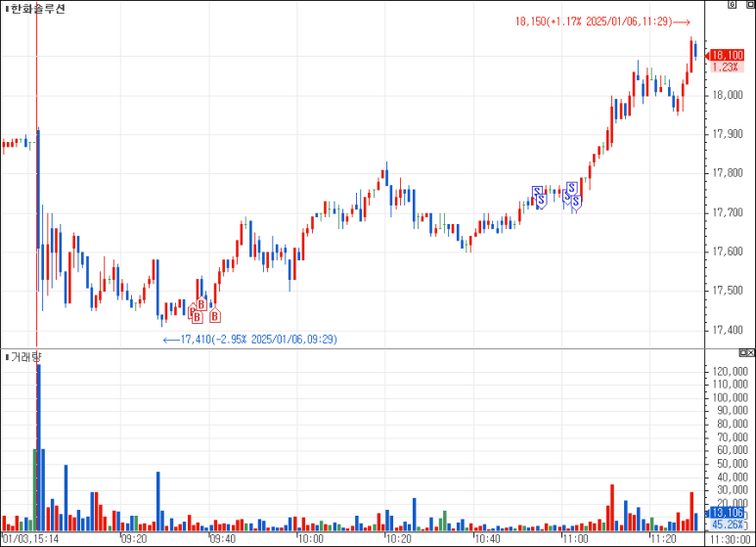The height and width of the screenshot is (547, 756).
Task: Click the 80,000 volume axis label
Action: tap(733, 424)
